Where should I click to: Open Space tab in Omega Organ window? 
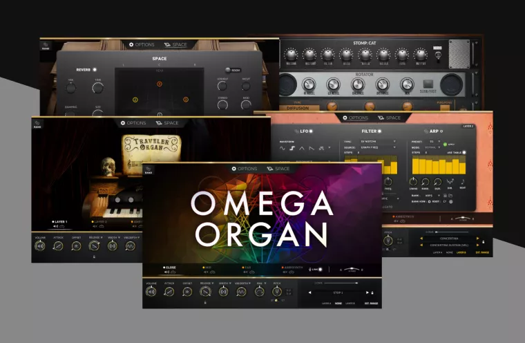pos(278,169)
